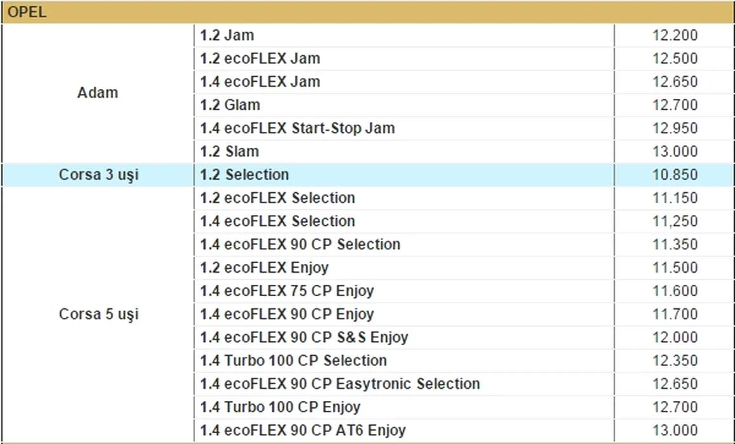Select the 1.2 Slam version

pyautogui.click(x=229, y=152)
